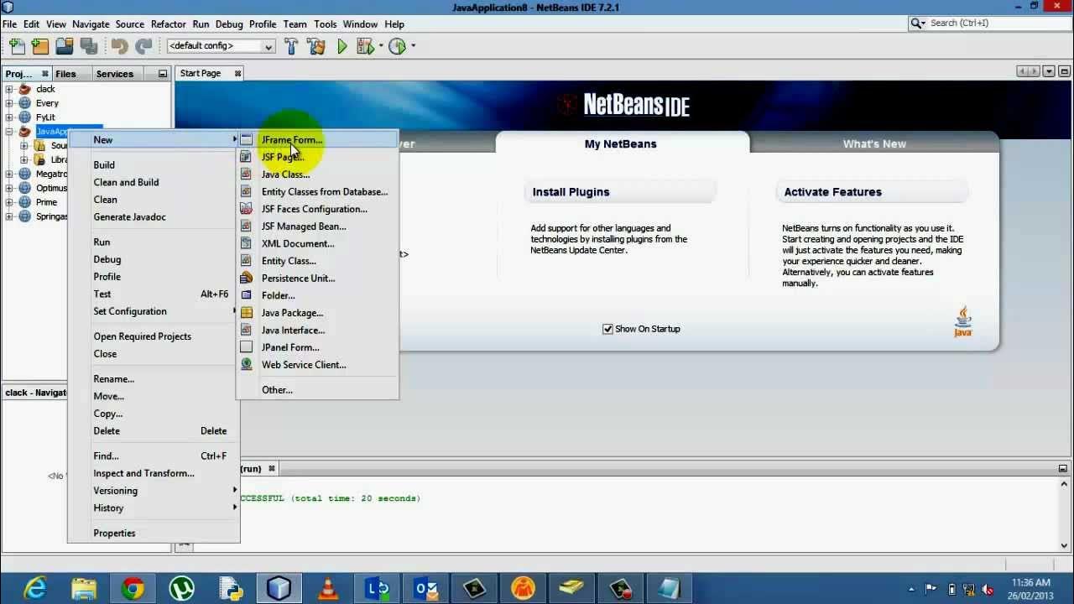Open Versioning submenu in context menu
This screenshot has height=604, width=1074.
[x=153, y=491]
